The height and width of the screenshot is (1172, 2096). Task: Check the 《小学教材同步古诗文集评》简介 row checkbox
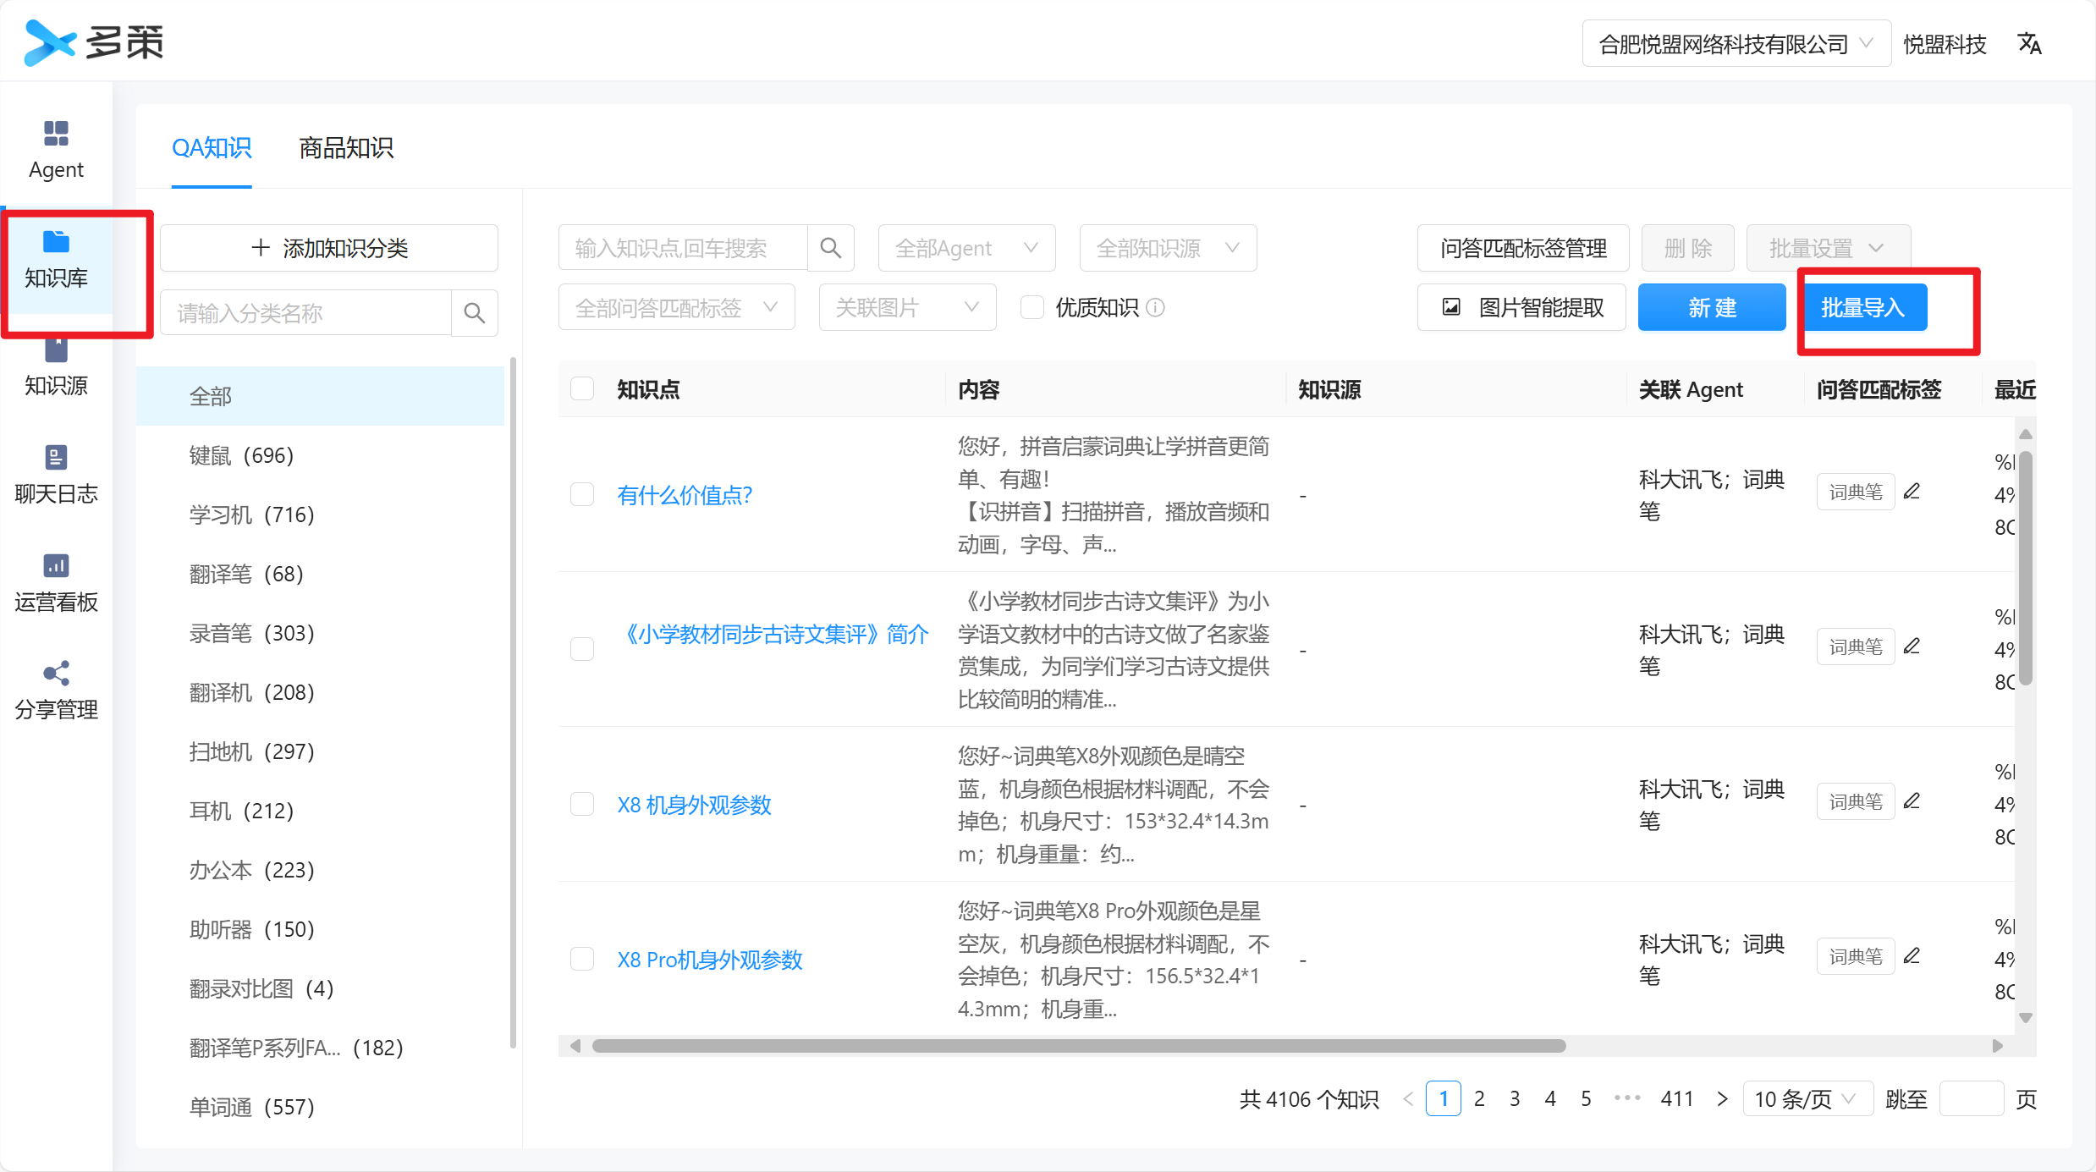pyautogui.click(x=582, y=649)
